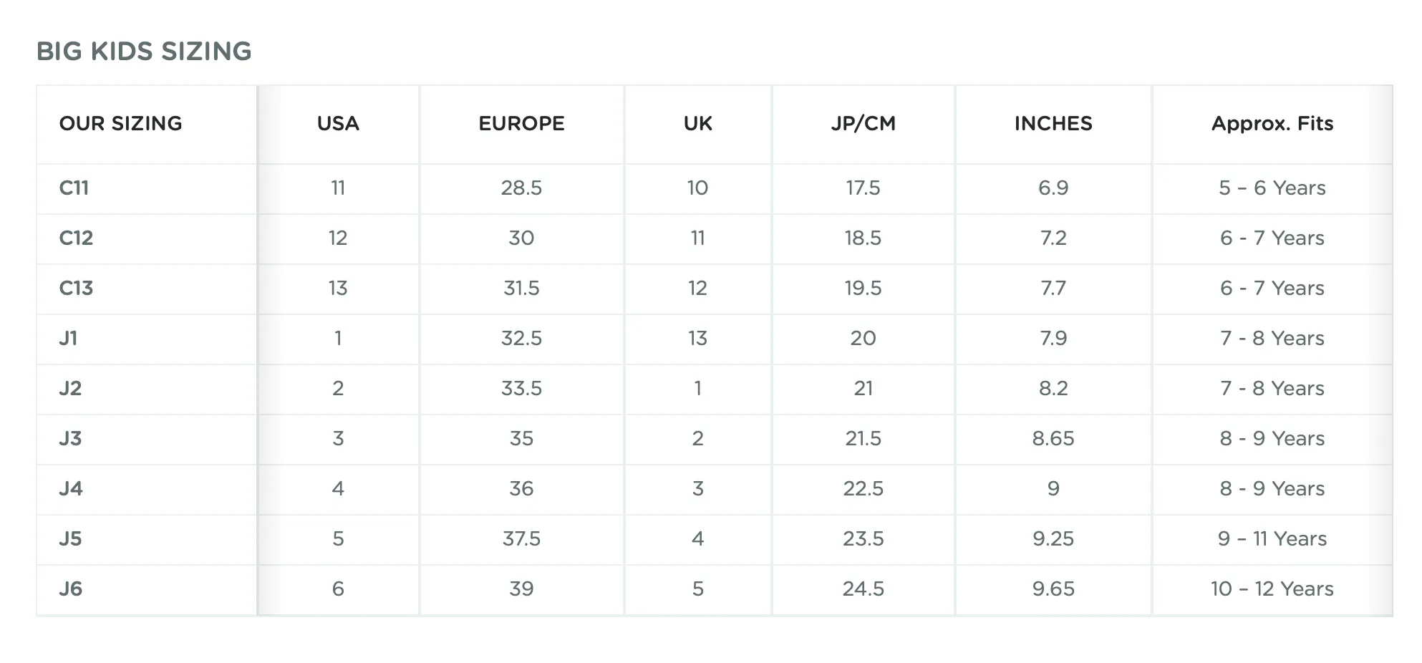Select the JP/CM column header
Screen dimensions: 1422x663
tap(863, 124)
